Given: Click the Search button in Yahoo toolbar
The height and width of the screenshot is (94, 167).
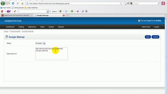Looking at the screenshot, I should point(54,11).
